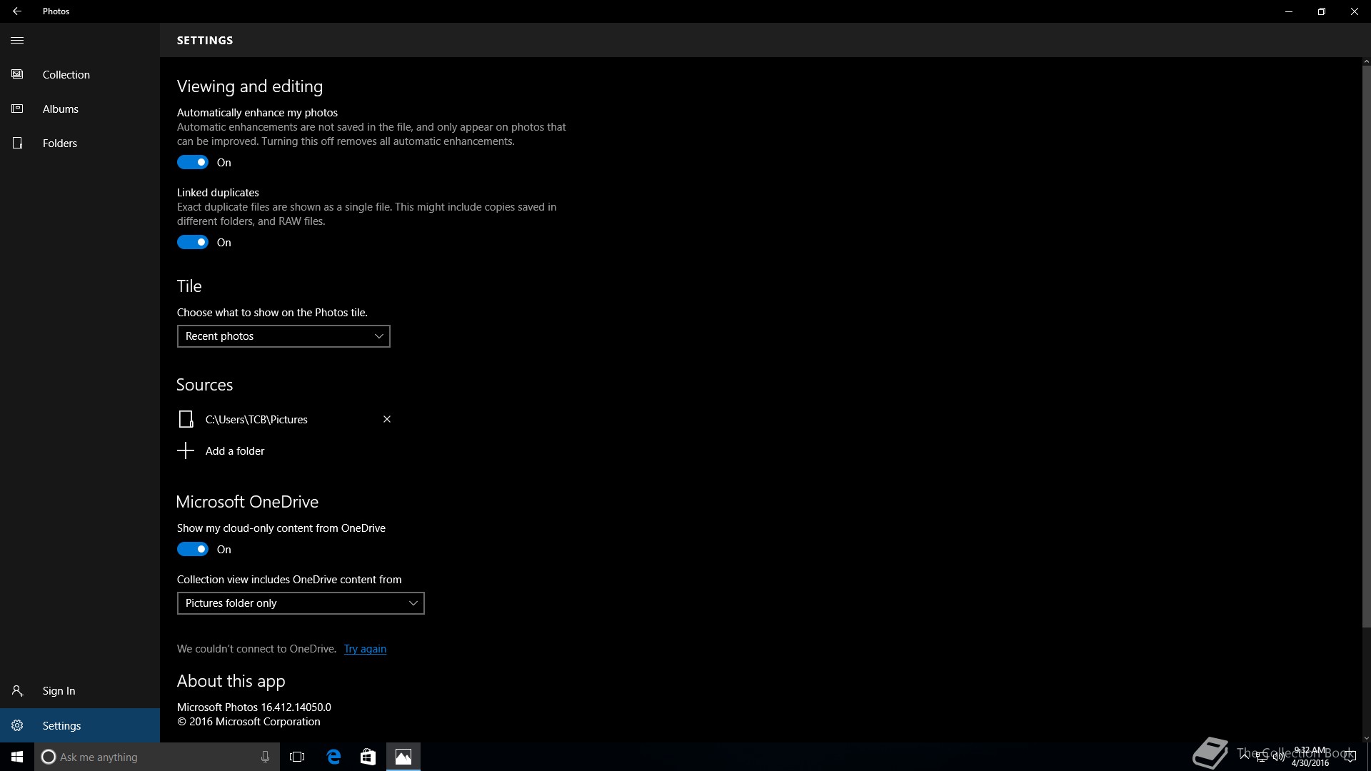Switch to the Albums section
The image size is (1371, 771).
pos(80,109)
